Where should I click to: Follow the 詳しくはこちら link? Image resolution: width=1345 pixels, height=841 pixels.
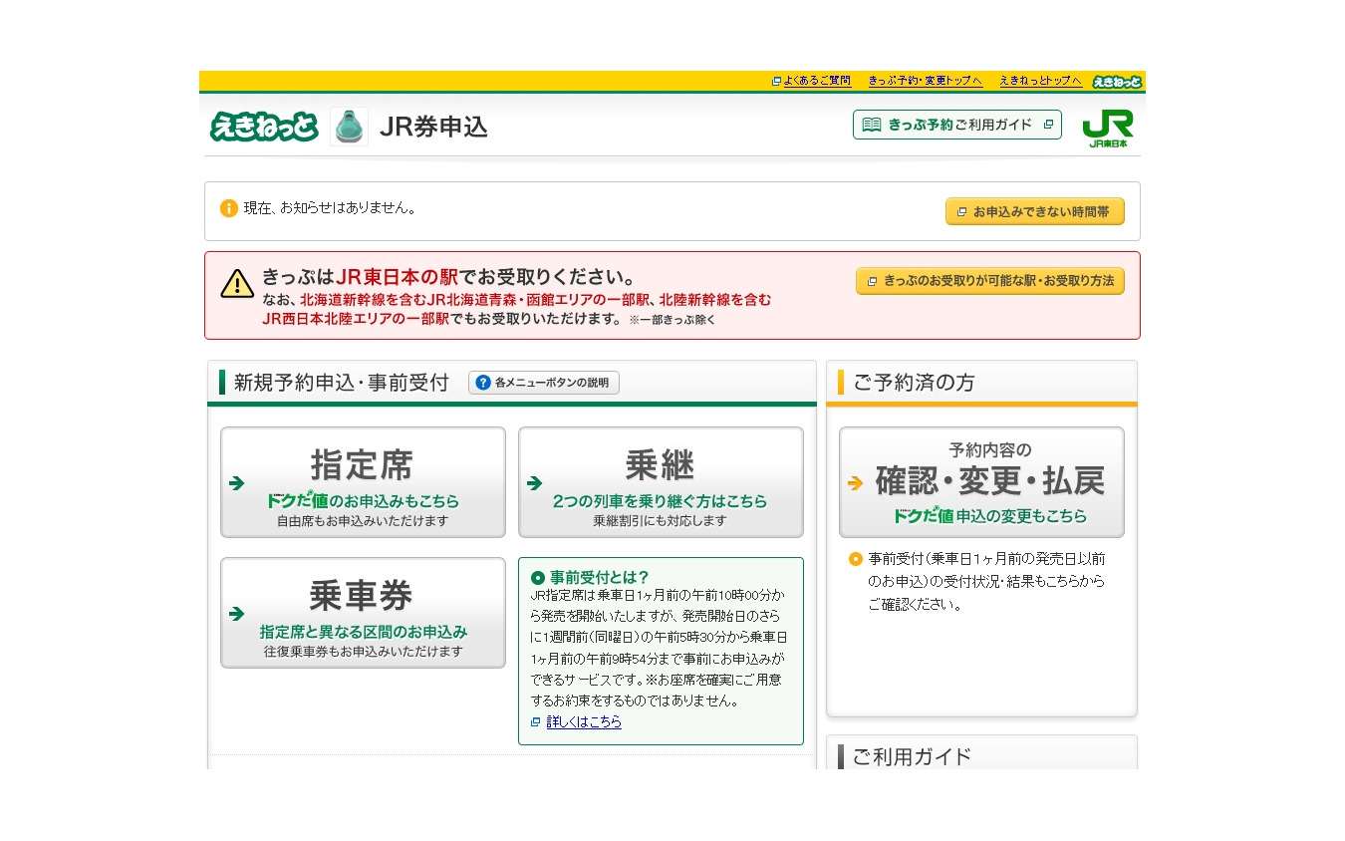[x=584, y=721]
